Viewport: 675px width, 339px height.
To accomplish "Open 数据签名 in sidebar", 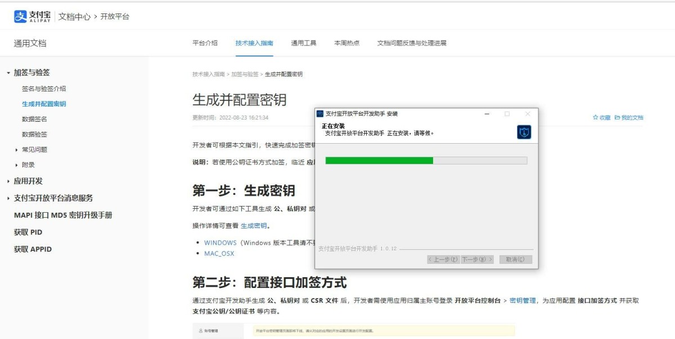I will [x=34, y=119].
